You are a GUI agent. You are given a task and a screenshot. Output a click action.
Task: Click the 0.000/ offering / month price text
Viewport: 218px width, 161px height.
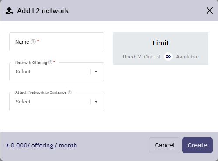tap(44, 145)
